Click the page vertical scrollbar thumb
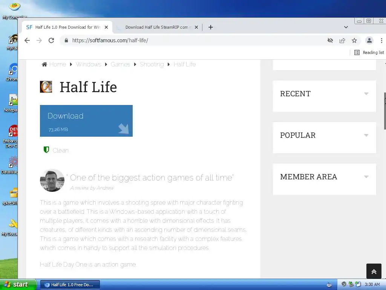 click(385, 111)
